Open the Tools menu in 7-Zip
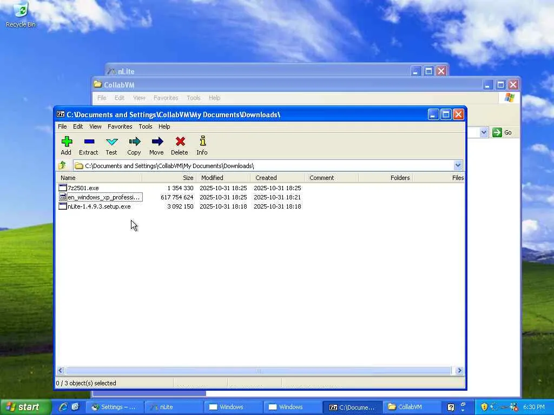 [145, 126]
